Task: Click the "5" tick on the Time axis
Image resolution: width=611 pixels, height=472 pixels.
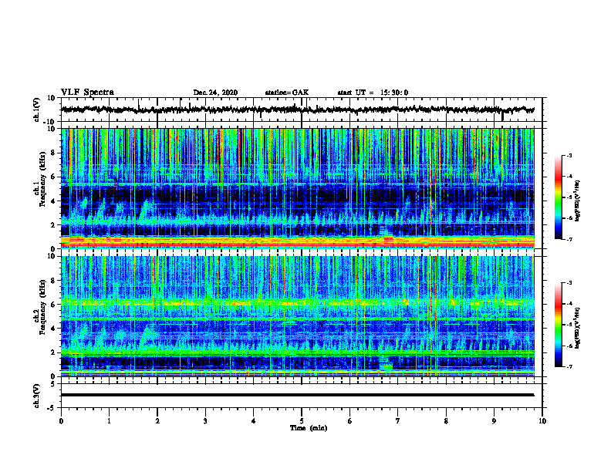Action: tap(302, 421)
